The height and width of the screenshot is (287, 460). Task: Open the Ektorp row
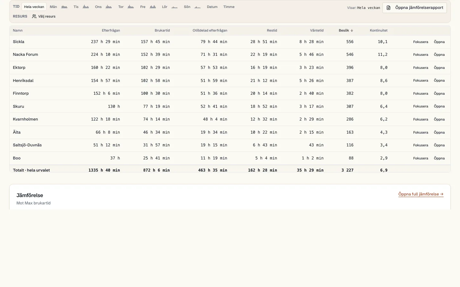[439, 68]
